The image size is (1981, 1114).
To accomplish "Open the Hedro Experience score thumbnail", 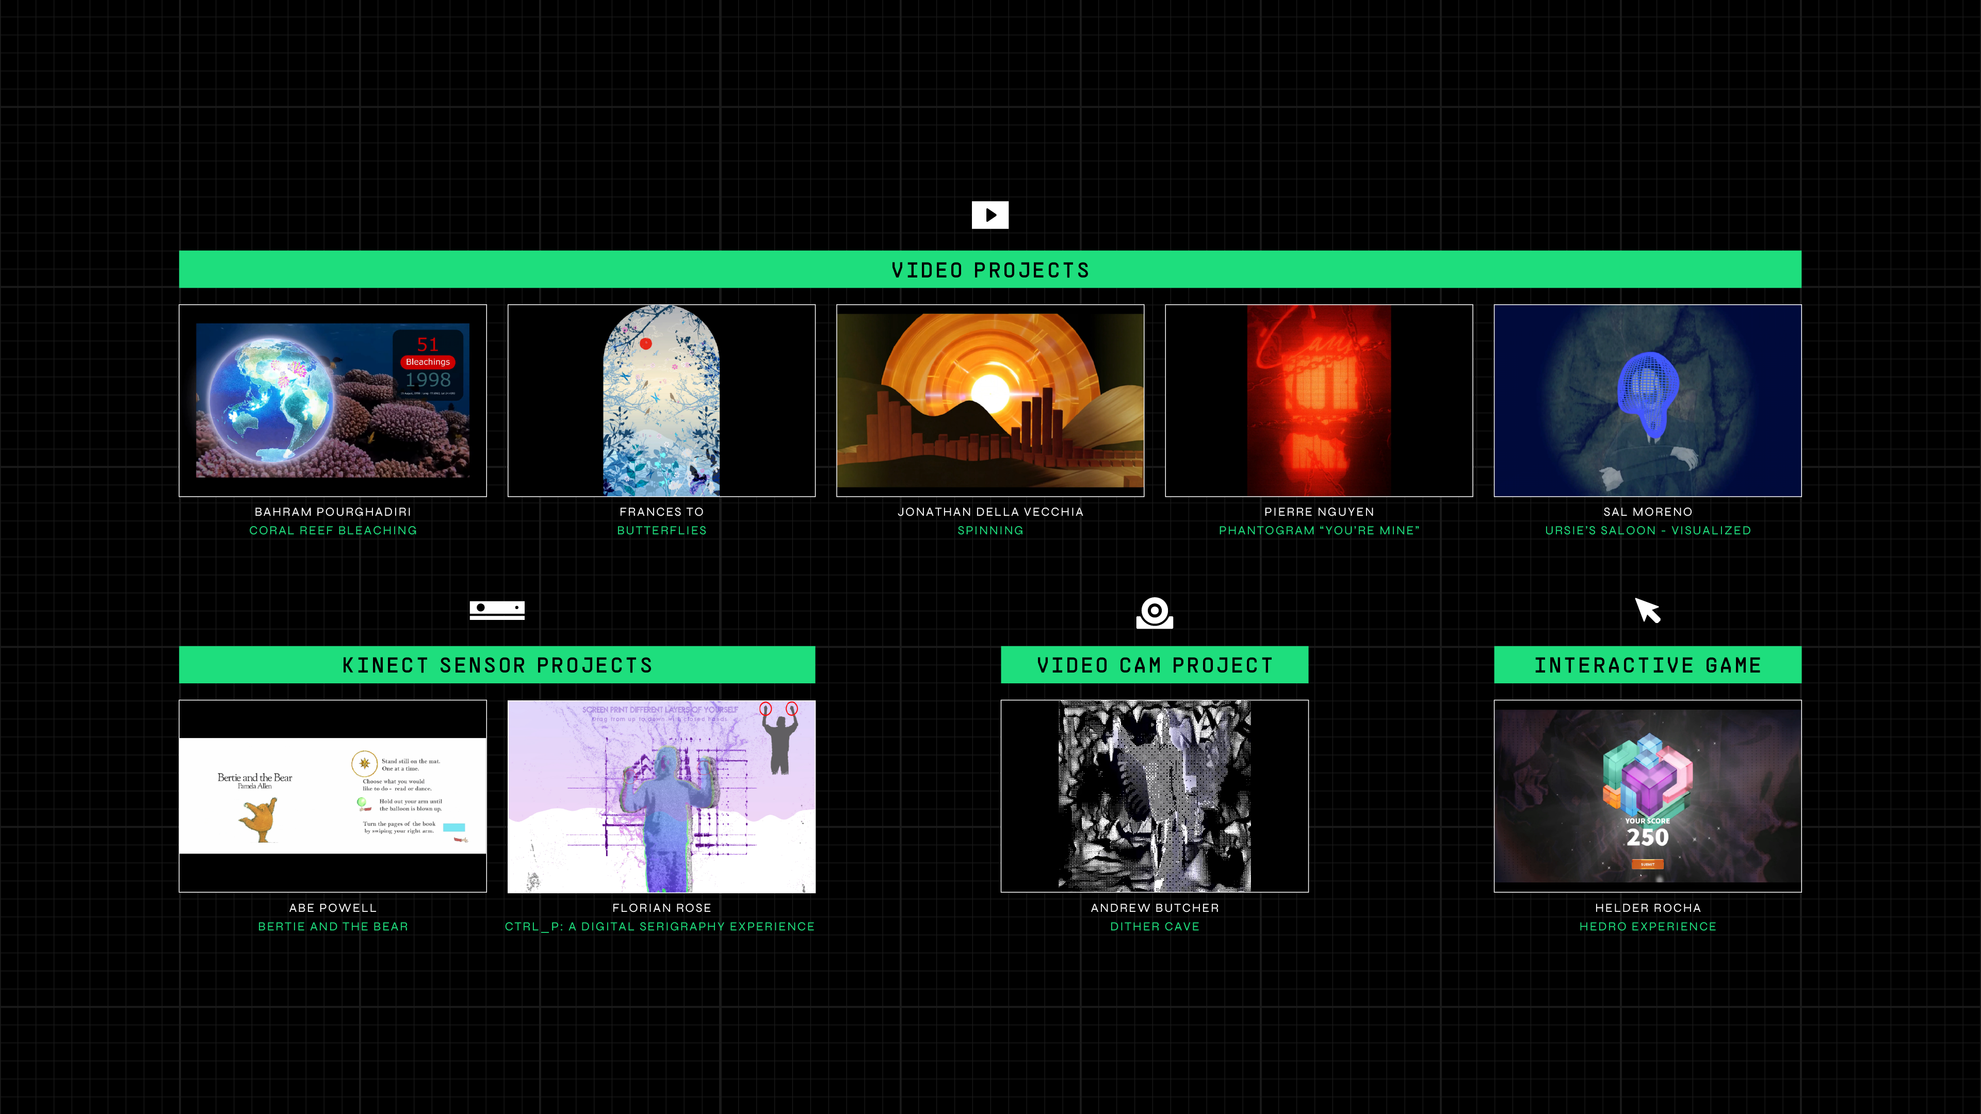I will click(x=1647, y=796).
